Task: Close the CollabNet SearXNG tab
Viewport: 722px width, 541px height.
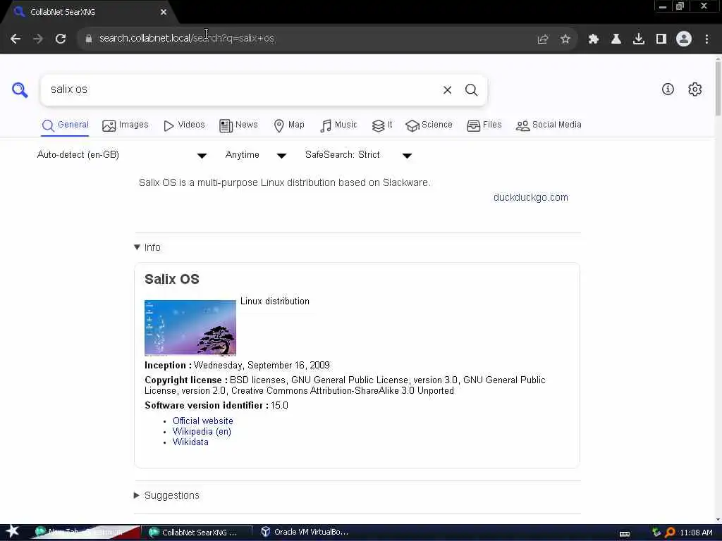Action: click(x=164, y=13)
